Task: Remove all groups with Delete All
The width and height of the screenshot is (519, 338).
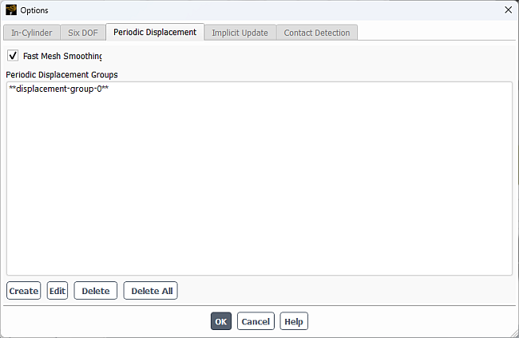Action: pyautogui.click(x=151, y=291)
